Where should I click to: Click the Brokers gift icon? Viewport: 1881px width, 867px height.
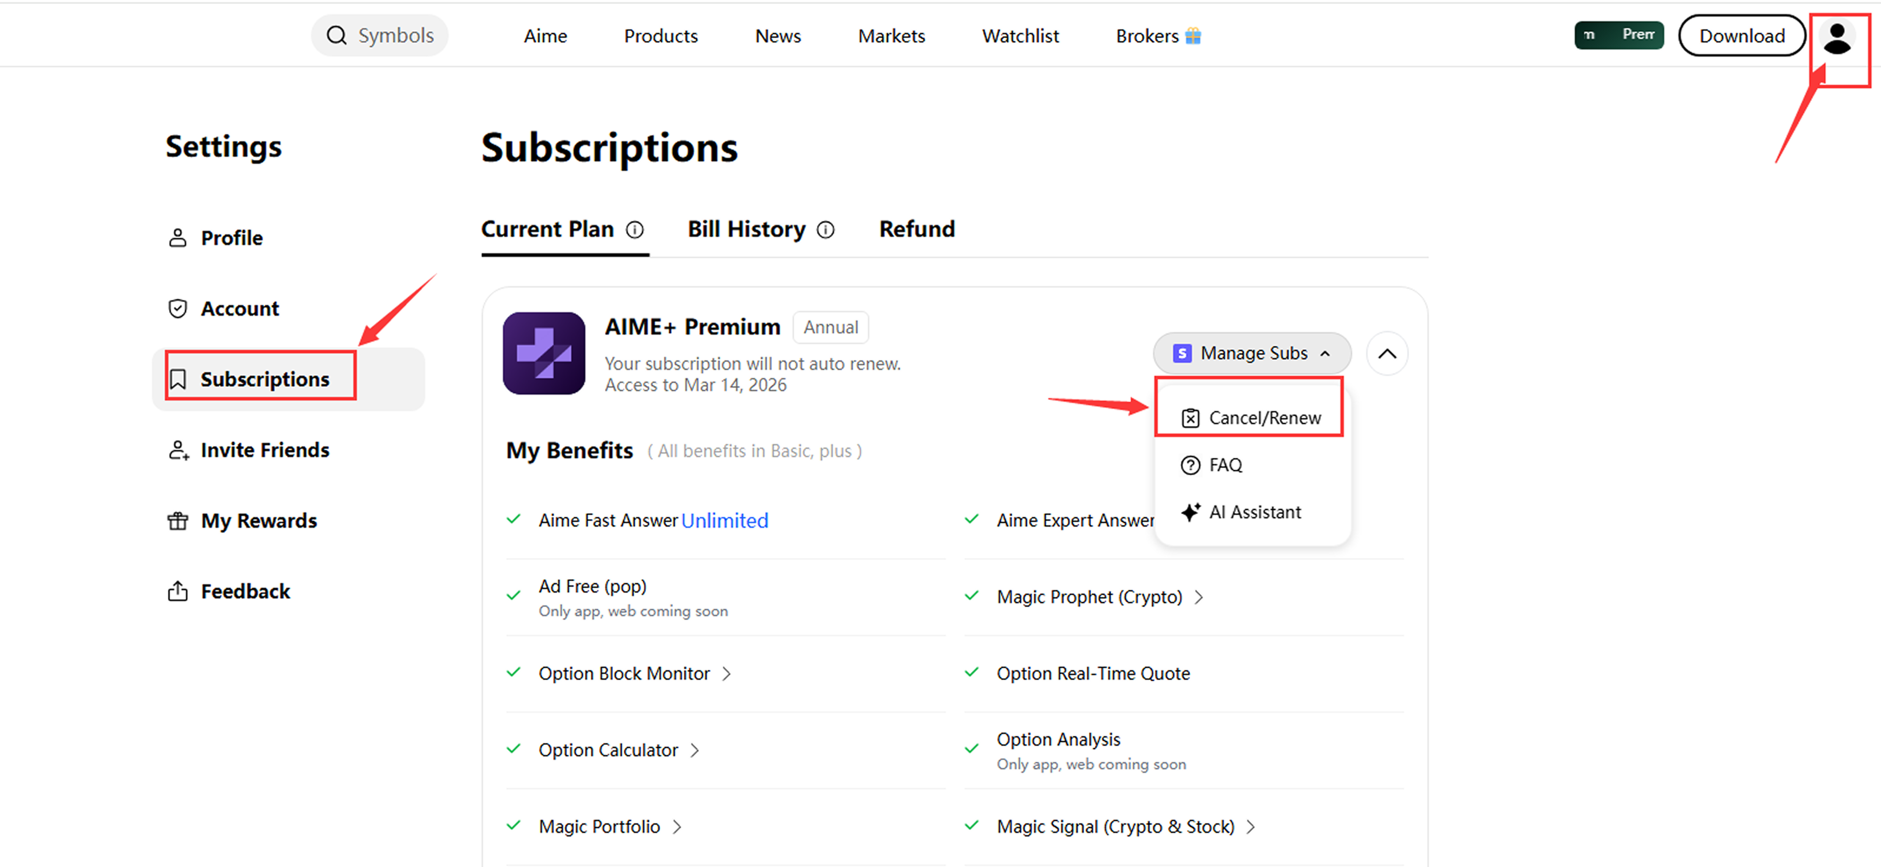pos(1193,36)
